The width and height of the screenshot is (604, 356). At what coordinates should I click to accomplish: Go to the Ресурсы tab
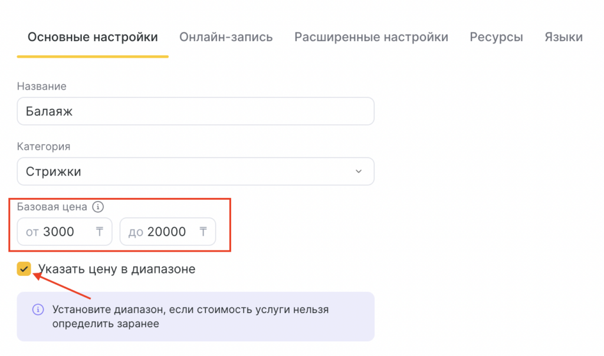496,37
